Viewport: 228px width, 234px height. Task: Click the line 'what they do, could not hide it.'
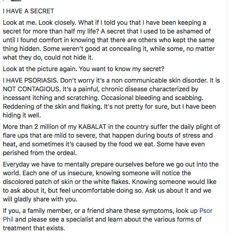pyautogui.click(x=48, y=57)
